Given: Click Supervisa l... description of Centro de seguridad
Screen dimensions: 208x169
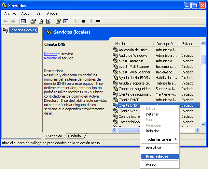Looking at the screenshot, I should (x=166, y=89).
